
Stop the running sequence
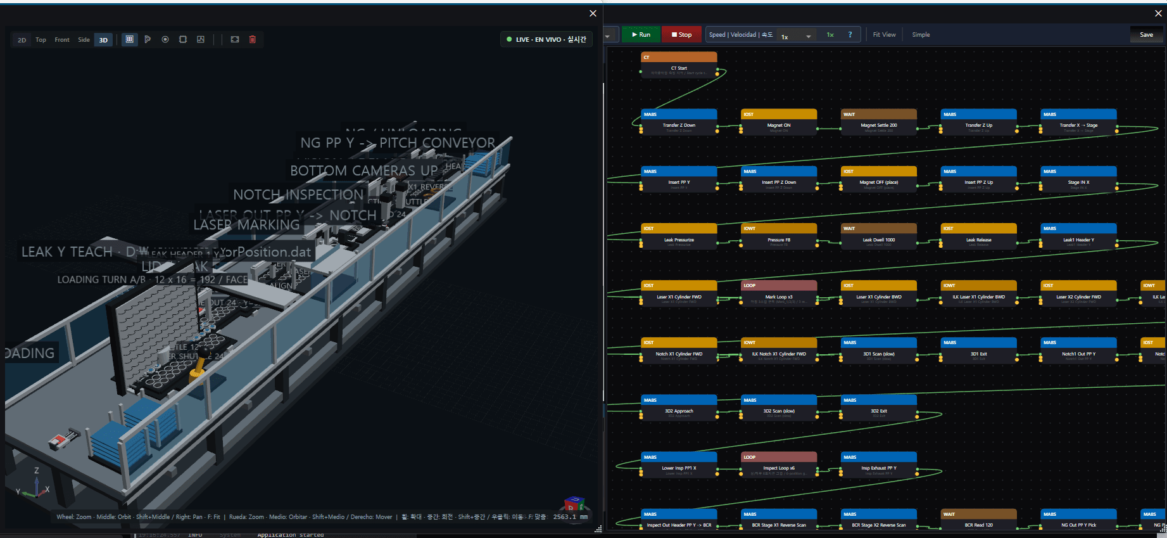tap(681, 35)
